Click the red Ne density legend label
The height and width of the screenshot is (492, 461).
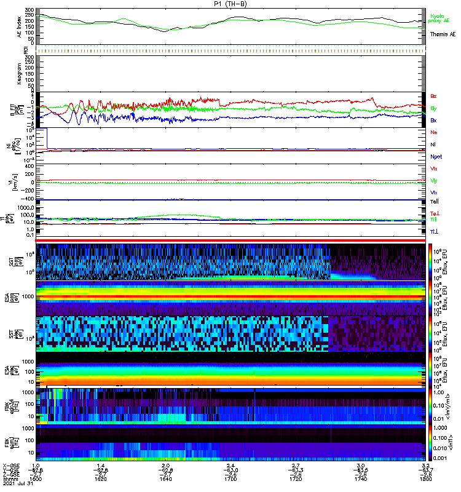coord(434,132)
